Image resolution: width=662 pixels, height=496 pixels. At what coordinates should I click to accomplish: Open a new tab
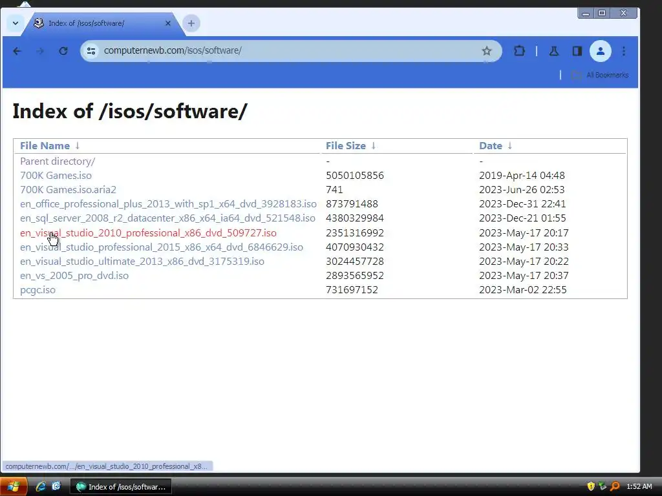(191, 23)
